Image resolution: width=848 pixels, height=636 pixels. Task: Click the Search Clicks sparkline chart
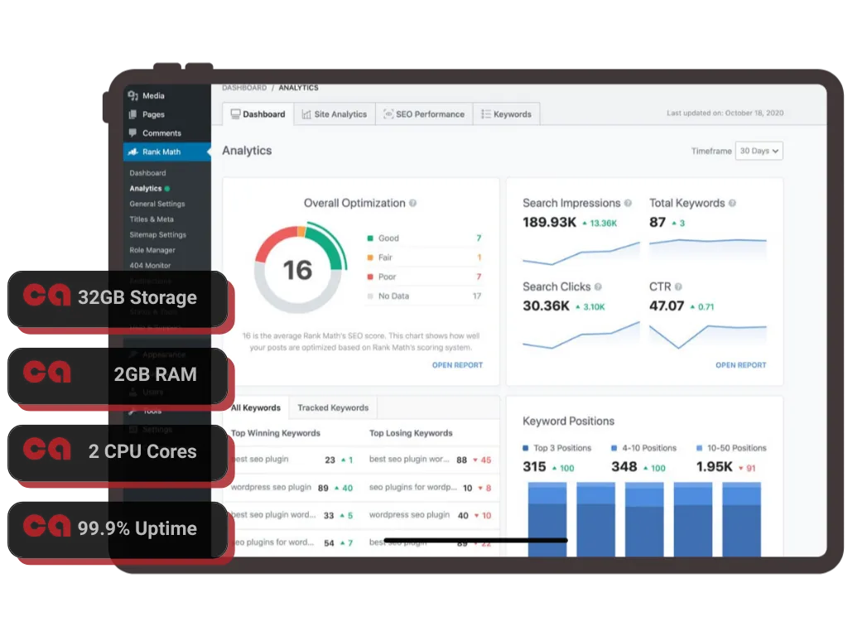[x=581, y=335]
